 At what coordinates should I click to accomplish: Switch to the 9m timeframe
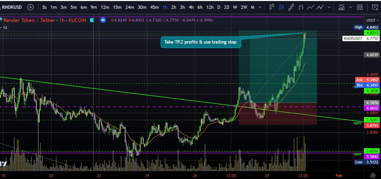point(94,7)
